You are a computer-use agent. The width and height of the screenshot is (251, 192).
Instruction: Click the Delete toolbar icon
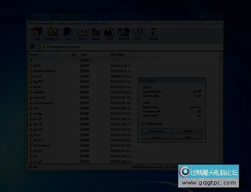point(95,34)
